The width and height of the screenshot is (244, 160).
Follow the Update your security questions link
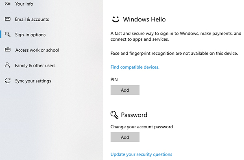141,154
